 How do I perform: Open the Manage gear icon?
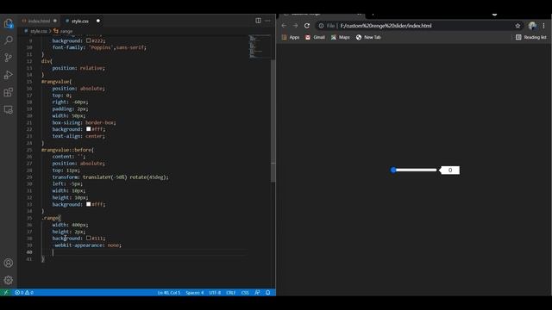[9, 280]
